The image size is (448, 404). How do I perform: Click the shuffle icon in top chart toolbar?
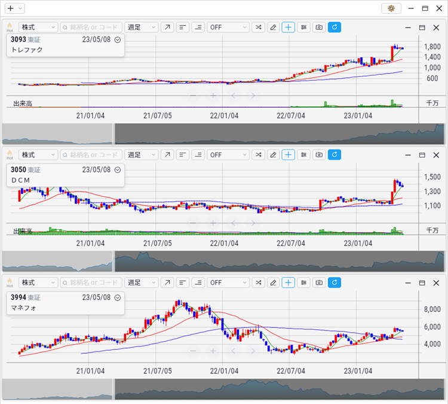(x=258, y=28)
